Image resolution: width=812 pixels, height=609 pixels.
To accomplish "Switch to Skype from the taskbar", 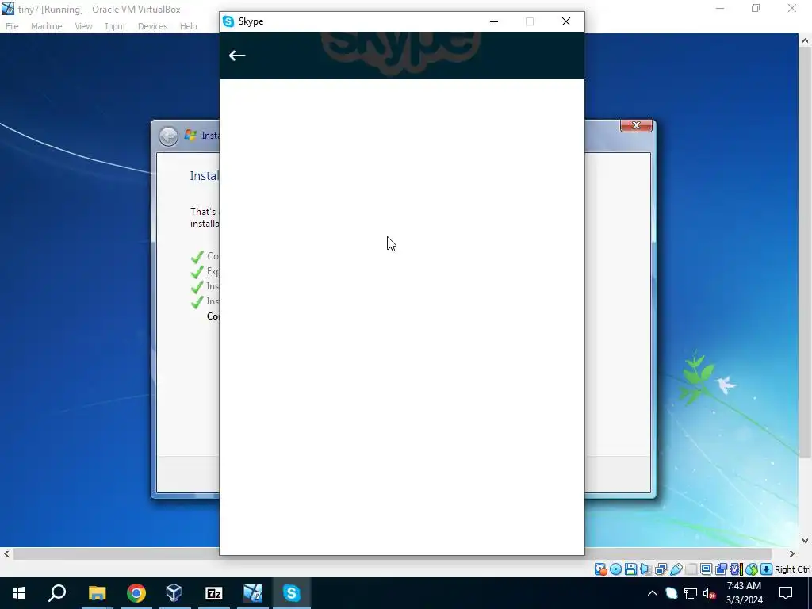I will pos(292,593).
